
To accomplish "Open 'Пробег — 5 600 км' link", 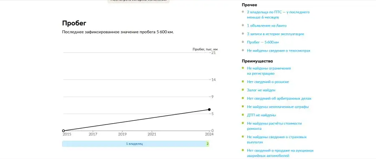I will click(263, 42).
